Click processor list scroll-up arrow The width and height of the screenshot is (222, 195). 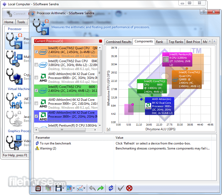click(100, 48)
